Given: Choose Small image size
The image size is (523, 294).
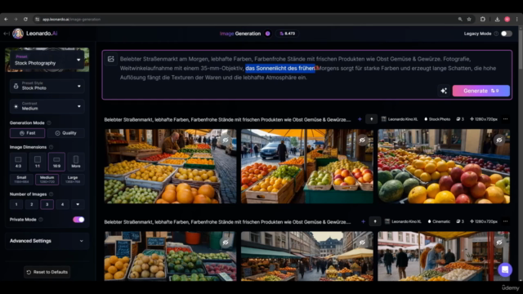Looking at the screenshot, I should pos(21,180).
